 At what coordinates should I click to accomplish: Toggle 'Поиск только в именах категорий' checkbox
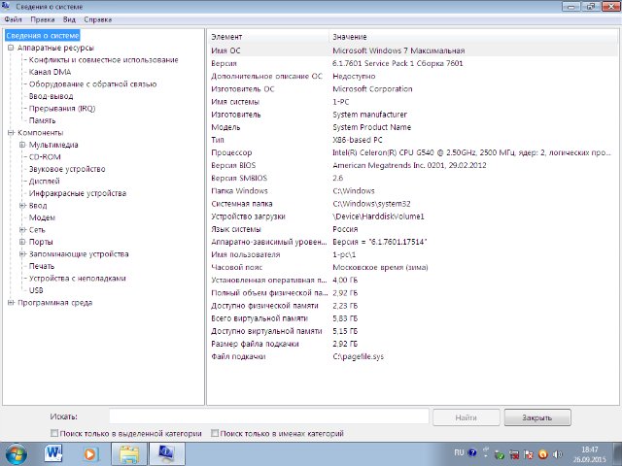[215, 433]
